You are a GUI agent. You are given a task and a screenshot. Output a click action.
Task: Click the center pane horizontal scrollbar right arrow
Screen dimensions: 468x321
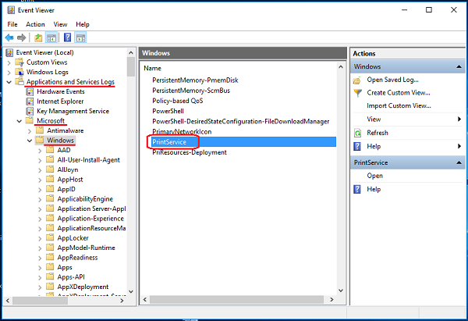click(331, 299)
